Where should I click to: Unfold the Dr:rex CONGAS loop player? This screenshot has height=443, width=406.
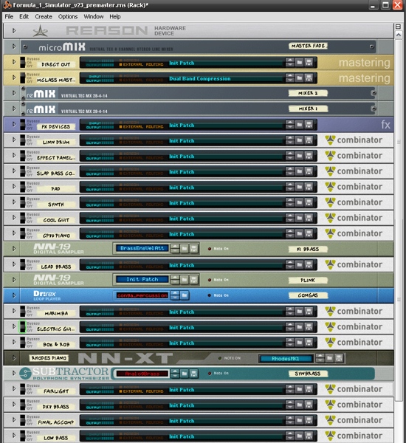point(14,295)
